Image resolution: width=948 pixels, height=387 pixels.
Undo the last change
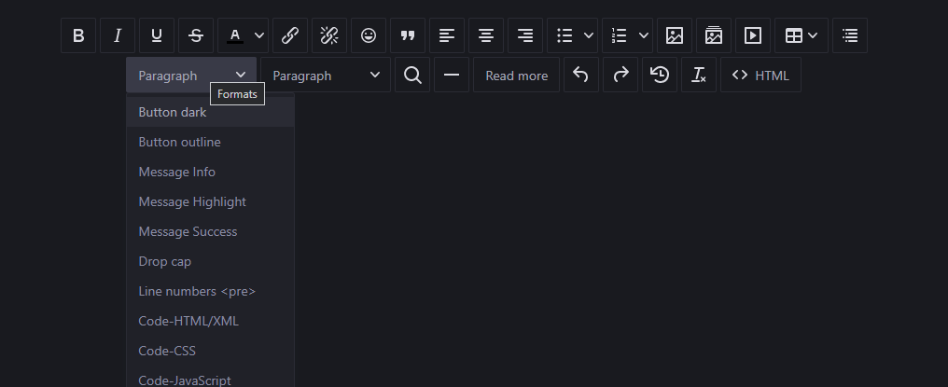pos(581,75)
